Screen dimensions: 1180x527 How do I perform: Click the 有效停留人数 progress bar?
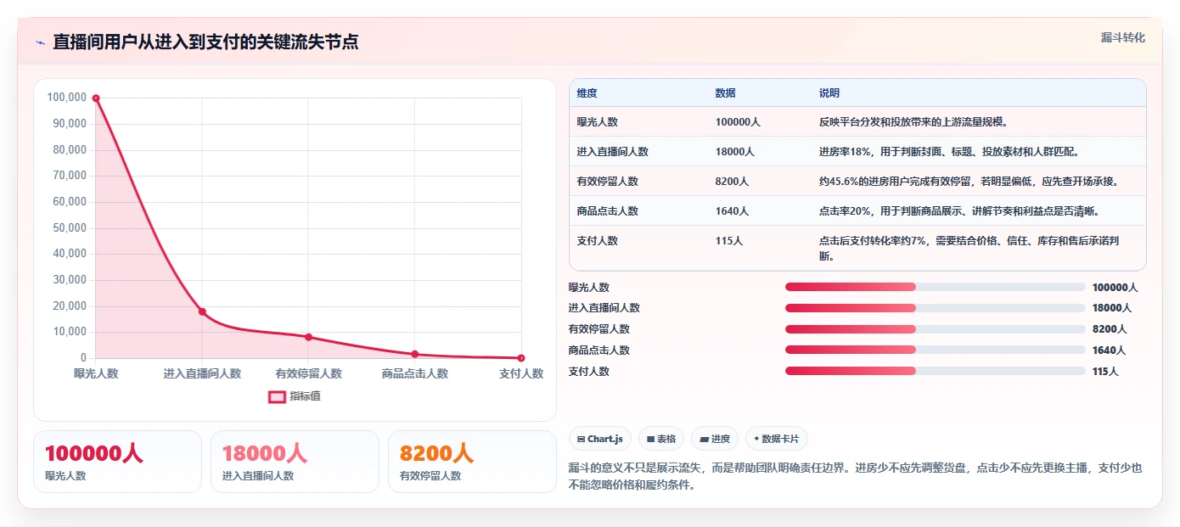936,329
